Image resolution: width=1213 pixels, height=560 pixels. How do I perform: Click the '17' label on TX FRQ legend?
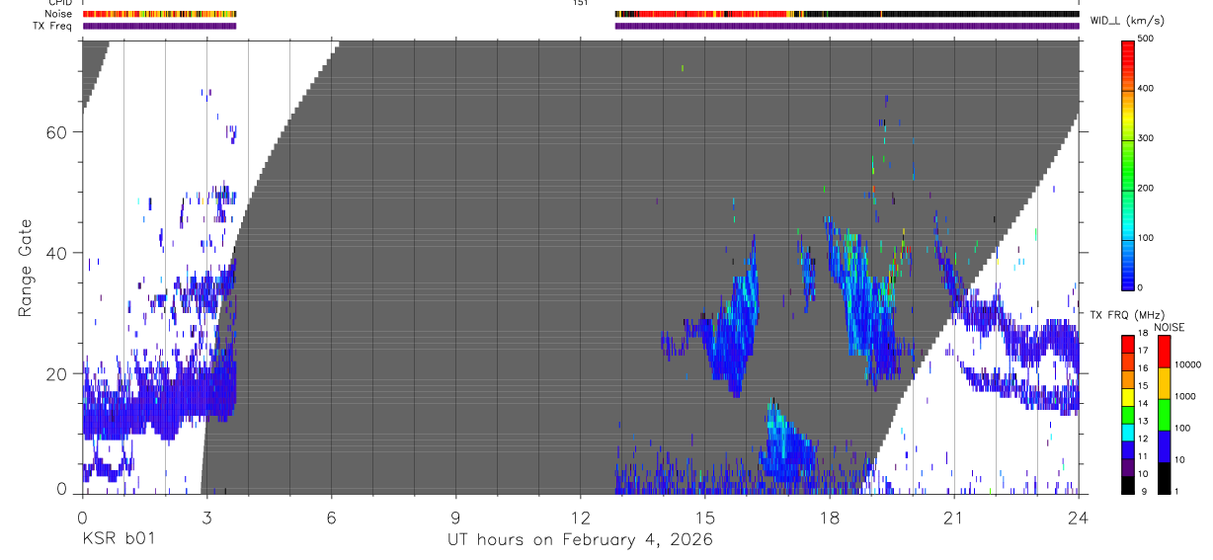[x=1144, y=351]
